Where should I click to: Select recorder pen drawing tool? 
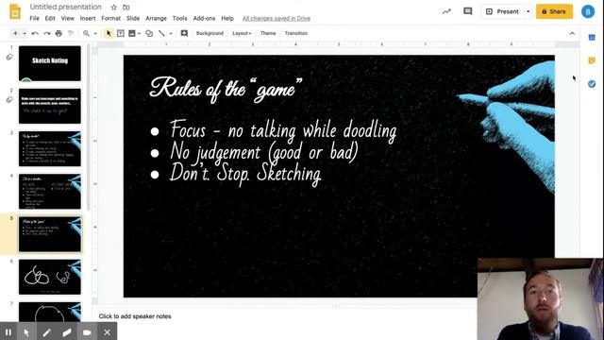(46, 331)
